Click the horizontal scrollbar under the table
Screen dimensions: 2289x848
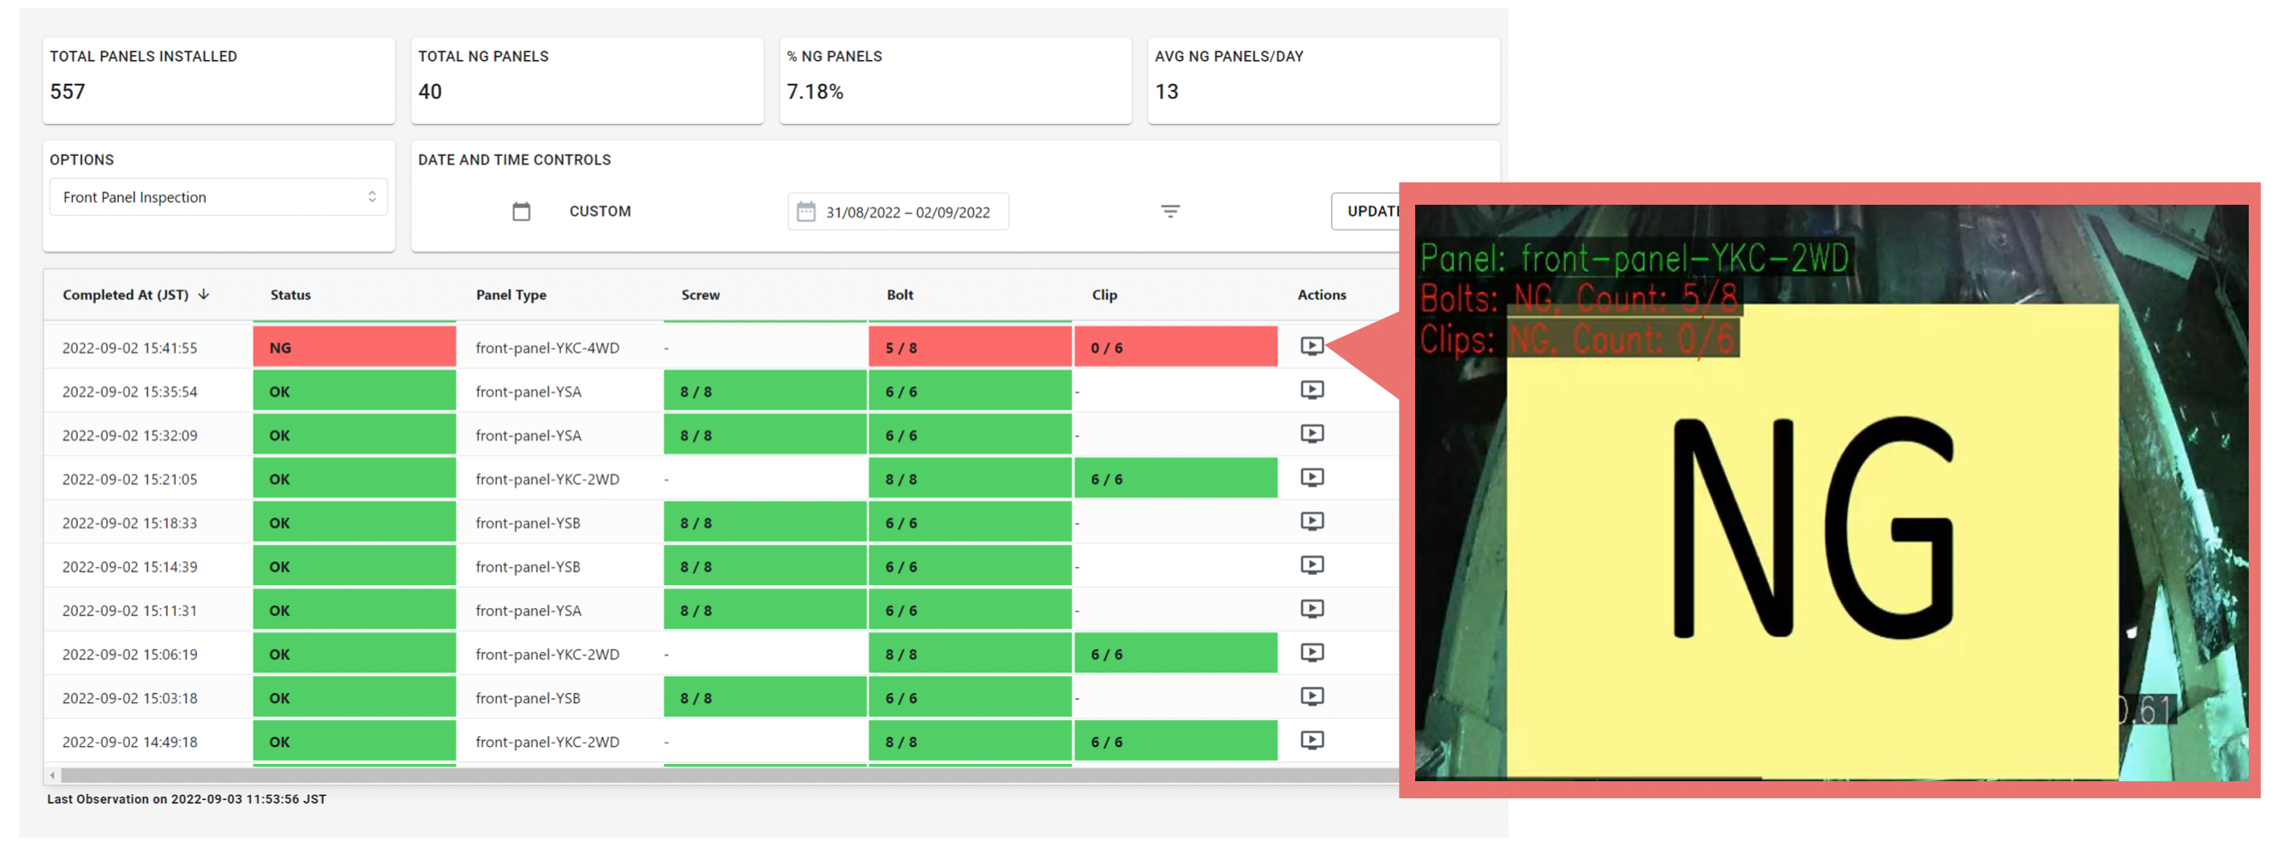click(711, 775)
